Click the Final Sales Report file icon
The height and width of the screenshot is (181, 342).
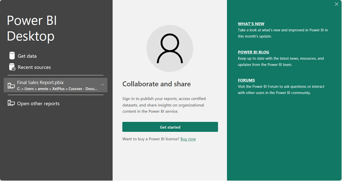click(11, 86)
